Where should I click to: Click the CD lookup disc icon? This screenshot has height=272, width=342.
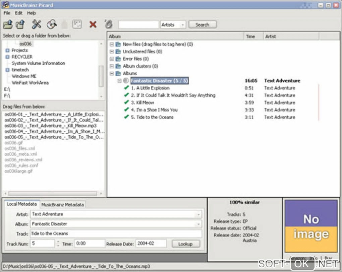click(52, 24)
